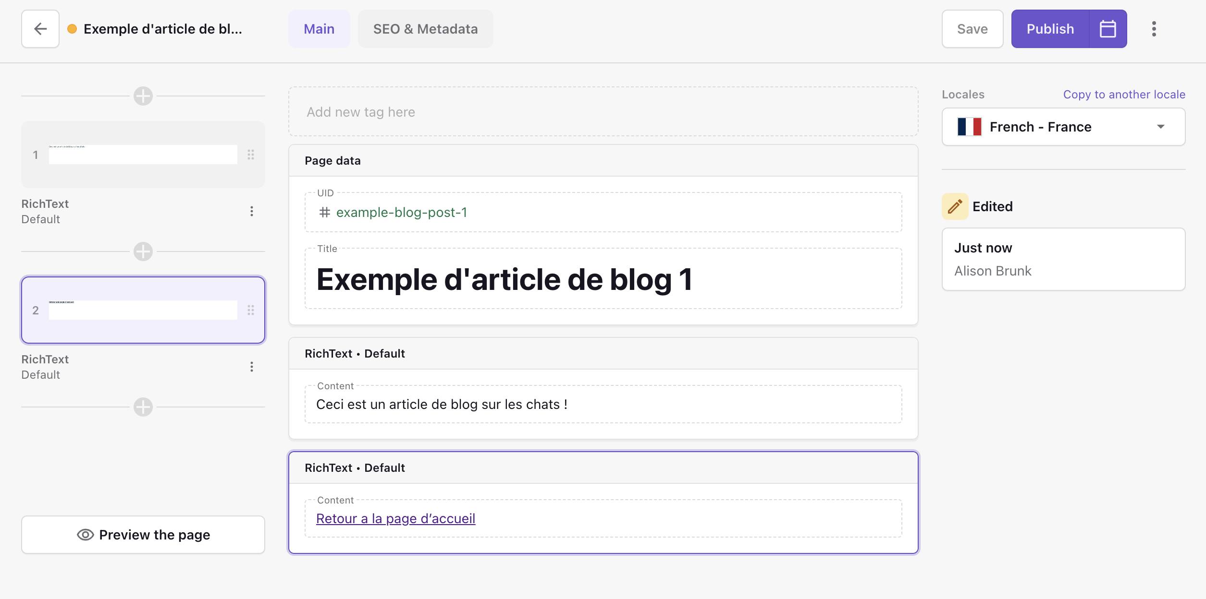Select slice 1 thumbnail in sidebar
The width and height of the screenshot is (1206, 599).
tap(143, 155)
